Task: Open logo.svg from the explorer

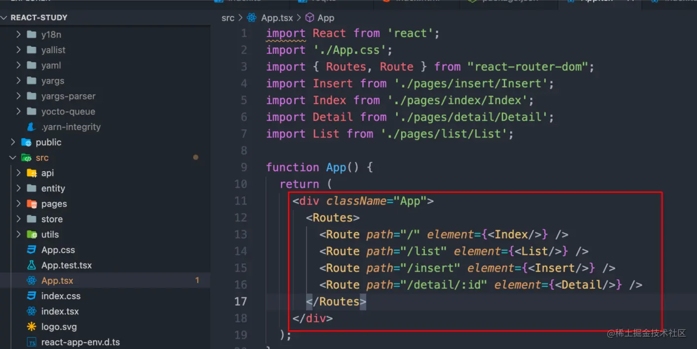Action: (59, 326)
